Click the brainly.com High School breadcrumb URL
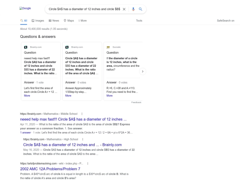This screenshot has height=180, width=240. (x=51, y=140)
